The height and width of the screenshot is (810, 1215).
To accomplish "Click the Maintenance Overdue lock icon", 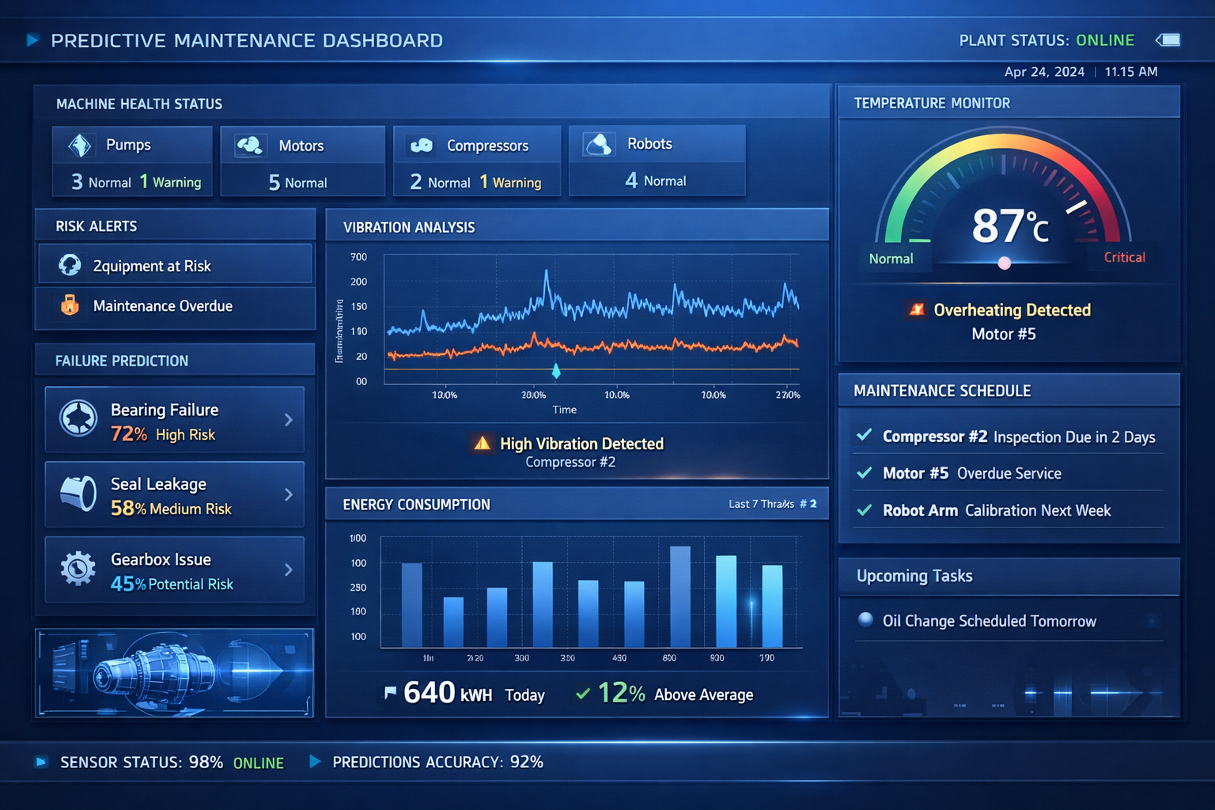I will coord(70,305).
